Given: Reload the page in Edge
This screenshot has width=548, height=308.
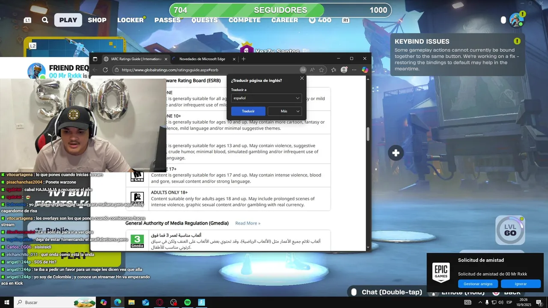Looking at the screenshot, I should coord(106,70).
